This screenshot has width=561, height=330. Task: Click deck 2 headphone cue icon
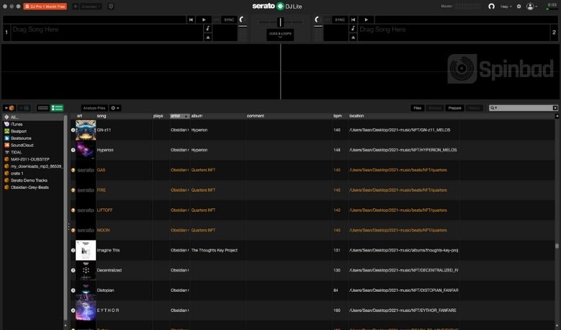[x=317, y=19]
